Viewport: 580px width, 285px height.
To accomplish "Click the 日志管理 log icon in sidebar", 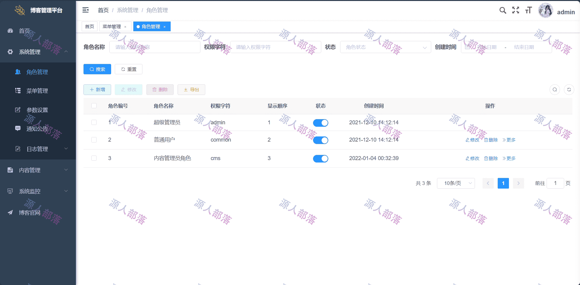I will click(x=18, y=149).
